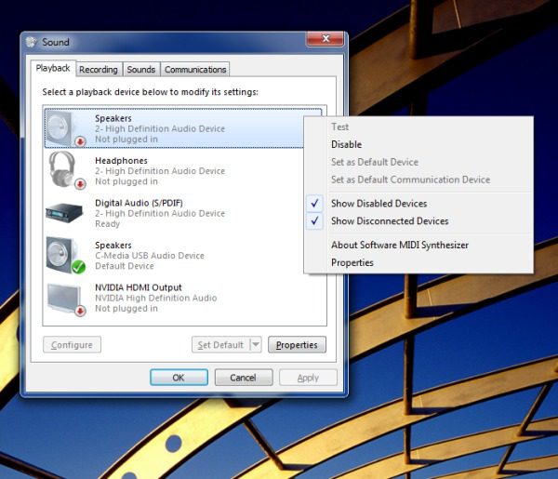Select About Software MIDI Synthesizer
Screen dimensions: 558x479
pyautogui.click(x=399, y=246)
